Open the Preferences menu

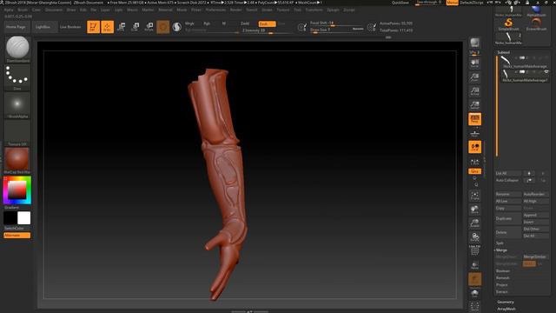click(215, 10)
